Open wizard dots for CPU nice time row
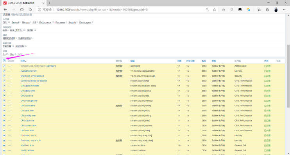 [x=10, y=111]
